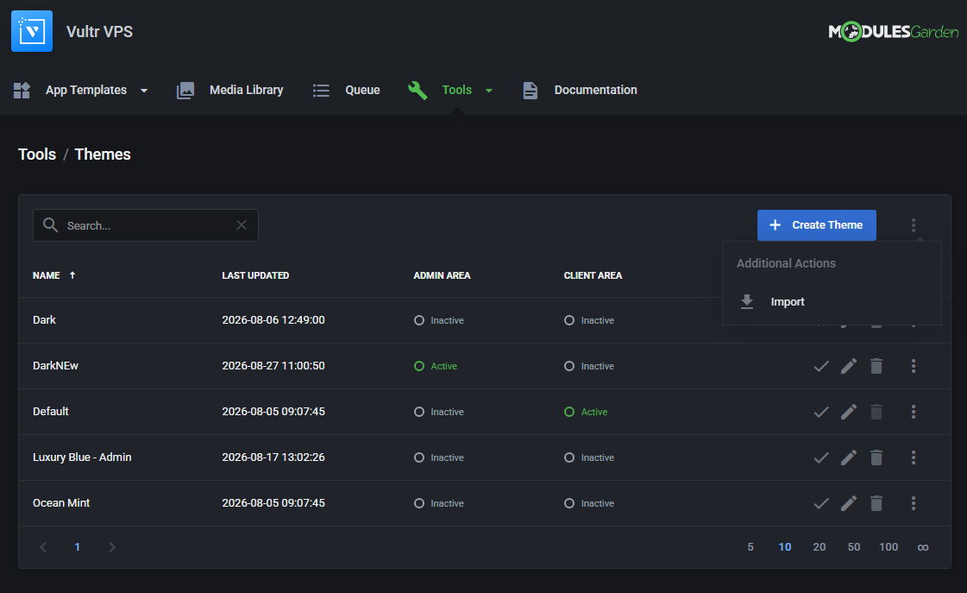This screenshot has width=967, height=593.
Task: Focus the Search input field
Action: point(146,225)
